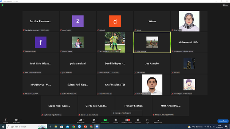Open Task View on the taskbar
Viewport: 230px width, 129px height.
[x=50, y=126]
